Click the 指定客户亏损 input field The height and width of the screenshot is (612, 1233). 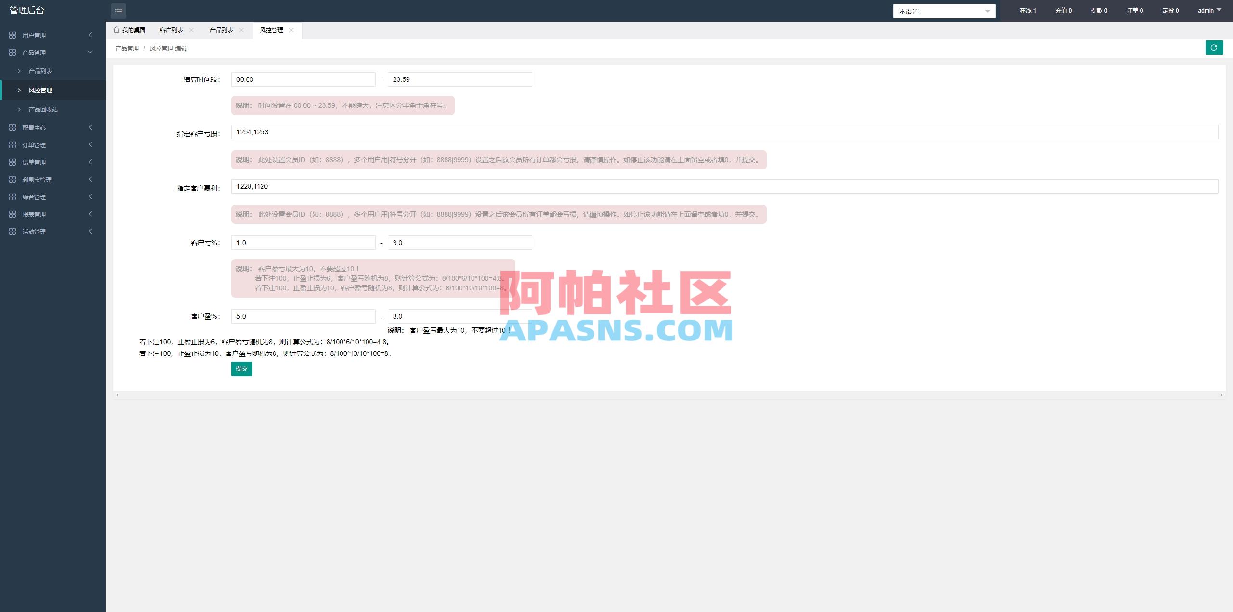(725, 132)
